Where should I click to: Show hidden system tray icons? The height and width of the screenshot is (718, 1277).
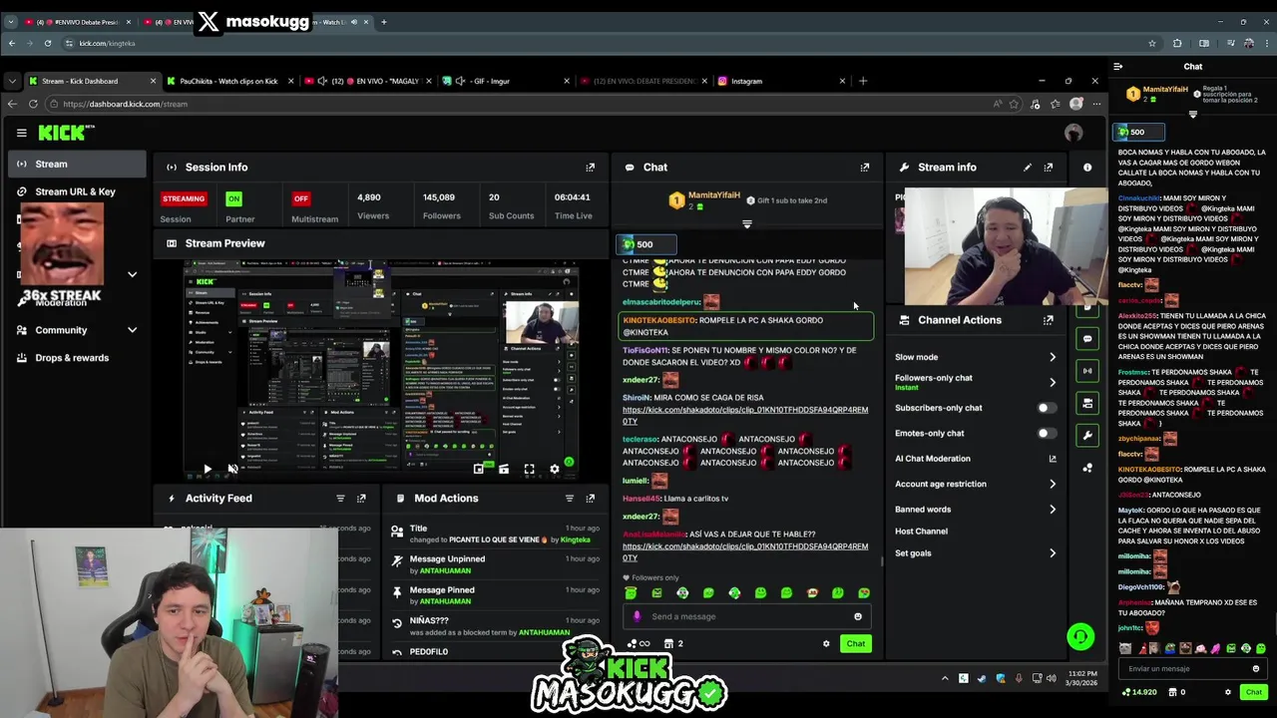pos(945,678)
